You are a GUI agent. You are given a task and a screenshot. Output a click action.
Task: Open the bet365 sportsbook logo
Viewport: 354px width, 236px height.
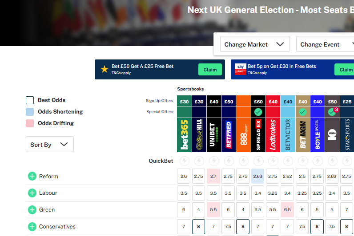click(184, 135)
